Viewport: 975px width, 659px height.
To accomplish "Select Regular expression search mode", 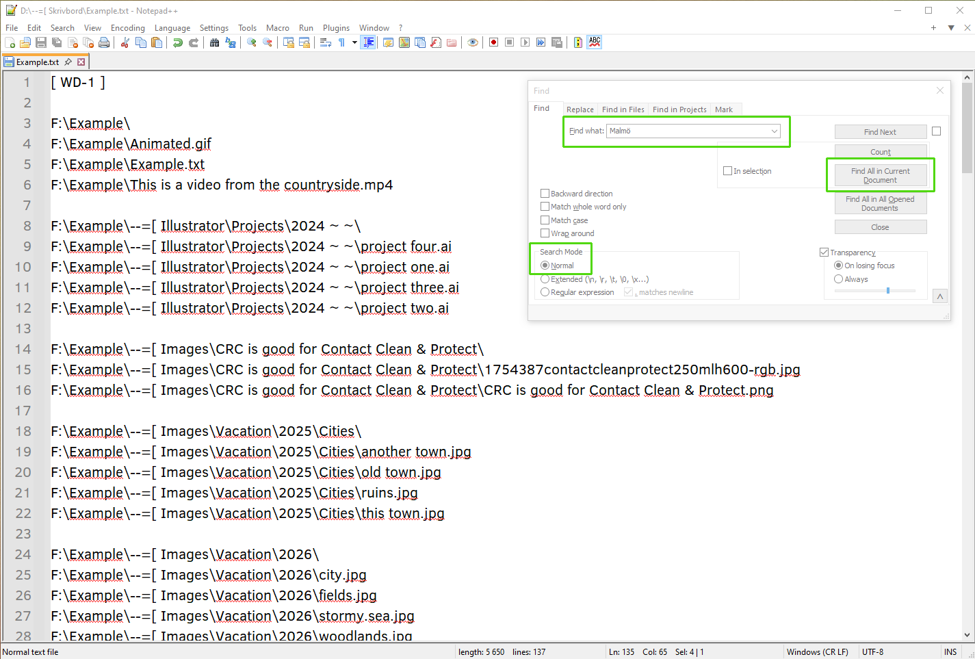I will click(545, 292).
